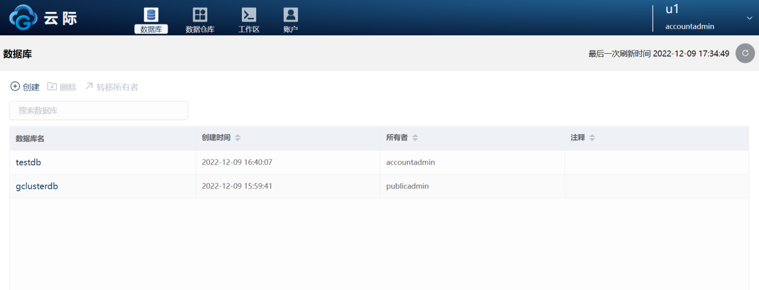This screenshot has width=759, height=290.
Task: Sort by 注释 column arrows
Action: coord(592,138)
